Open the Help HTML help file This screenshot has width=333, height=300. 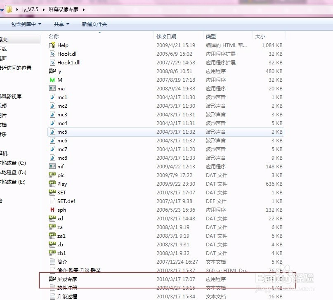coord(63,45)
